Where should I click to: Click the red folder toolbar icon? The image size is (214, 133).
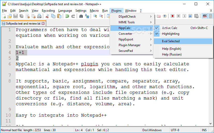pos(159,16)
